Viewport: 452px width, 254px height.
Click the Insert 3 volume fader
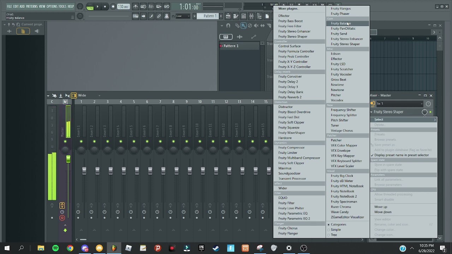pos(111,171)
